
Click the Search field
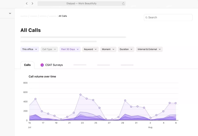(168, 17)
